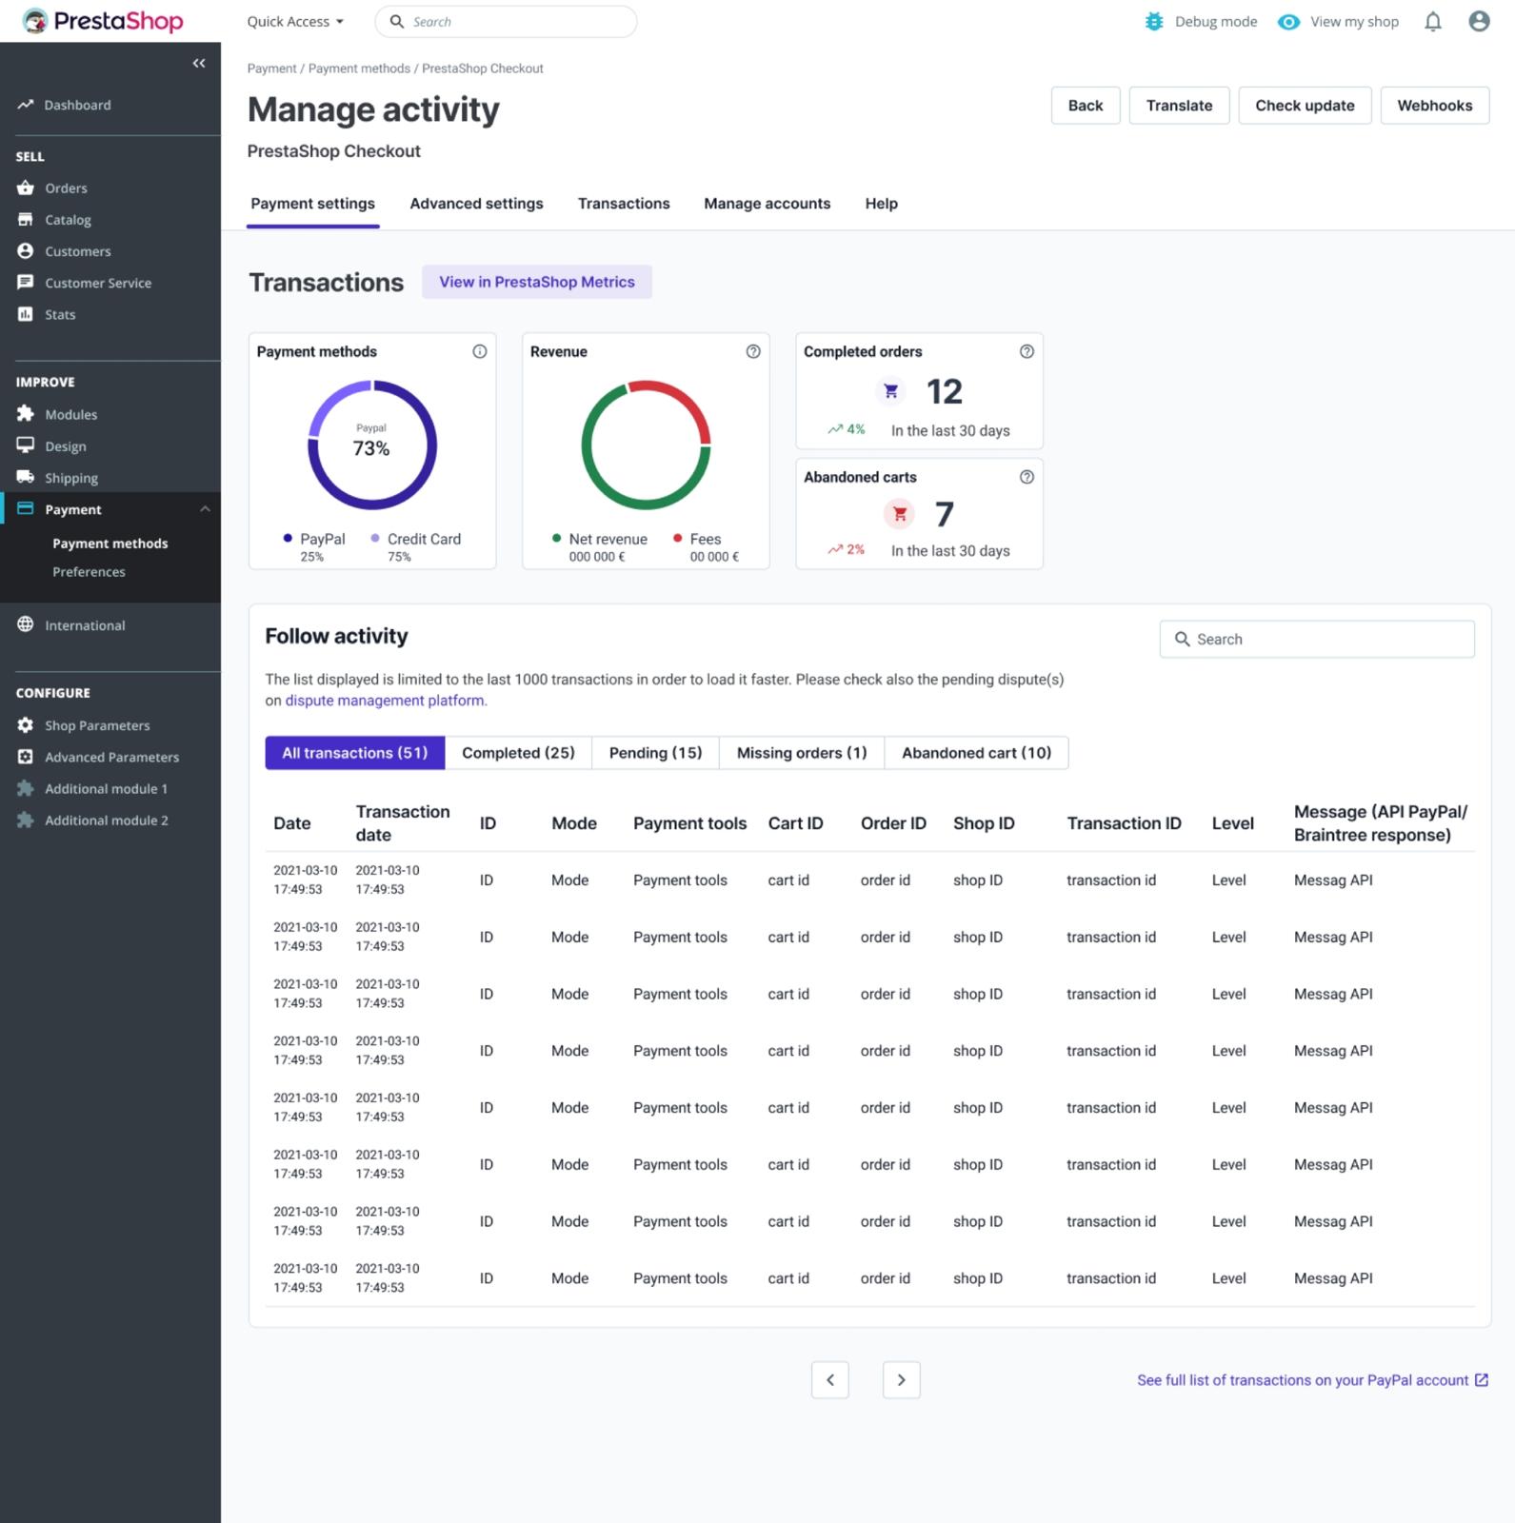This screenshot has height=1523, width=1515.
Task: Click the Credit Card legend dot
Action: pyautogui.click(x=375, y=538)
